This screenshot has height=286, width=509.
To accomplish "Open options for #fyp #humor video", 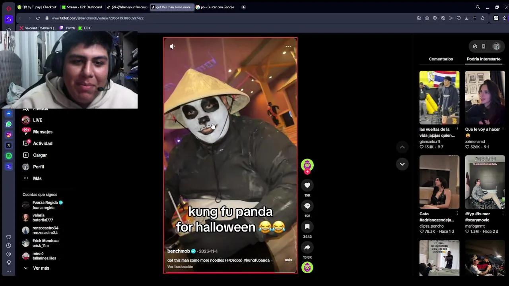I will tap(503, 214).
